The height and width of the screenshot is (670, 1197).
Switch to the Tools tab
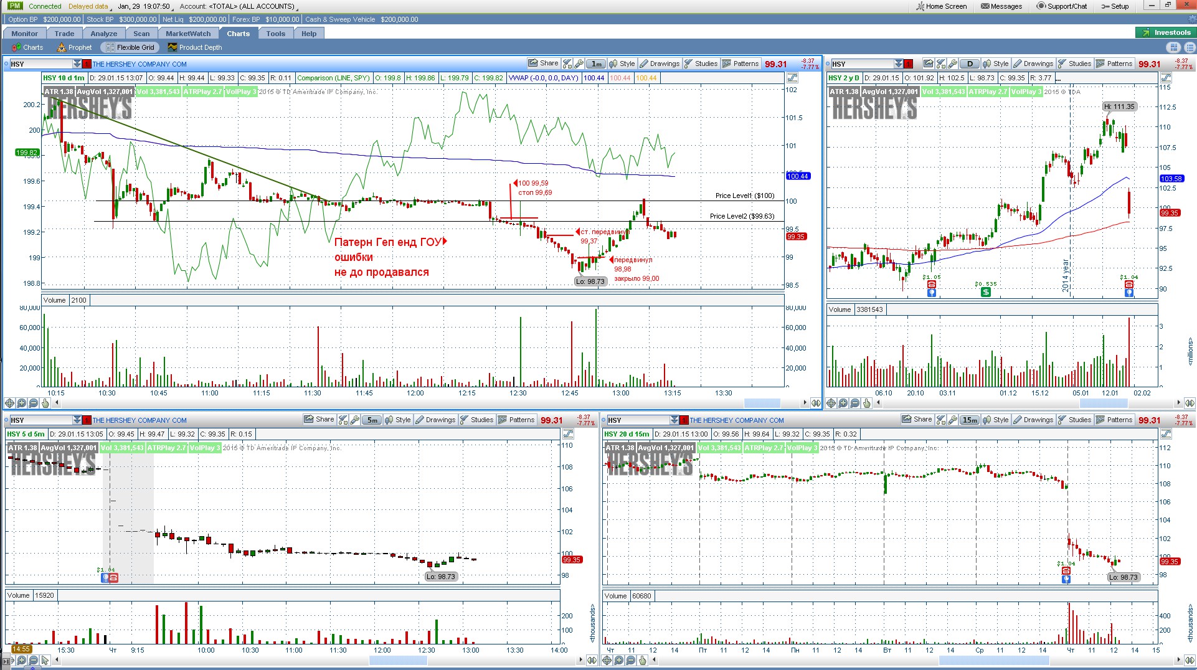pyautogui.click(x=276, y=34)
